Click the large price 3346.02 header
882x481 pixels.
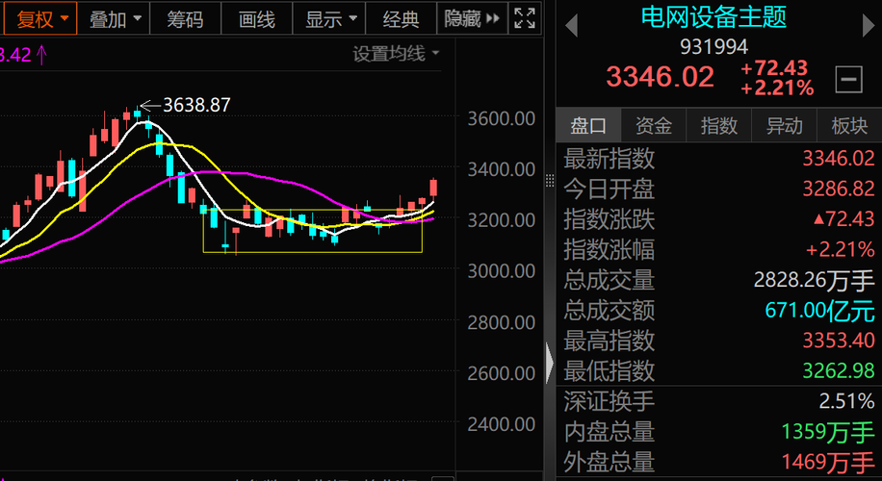660,76
